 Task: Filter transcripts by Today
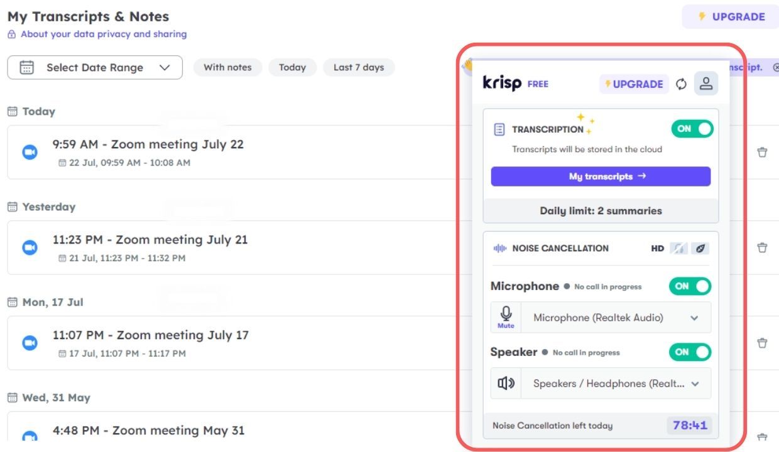[x=292, y=68]
